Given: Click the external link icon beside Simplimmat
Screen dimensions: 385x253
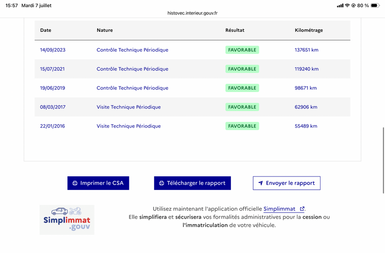Looking at the screenshot, I should (302, 209).
